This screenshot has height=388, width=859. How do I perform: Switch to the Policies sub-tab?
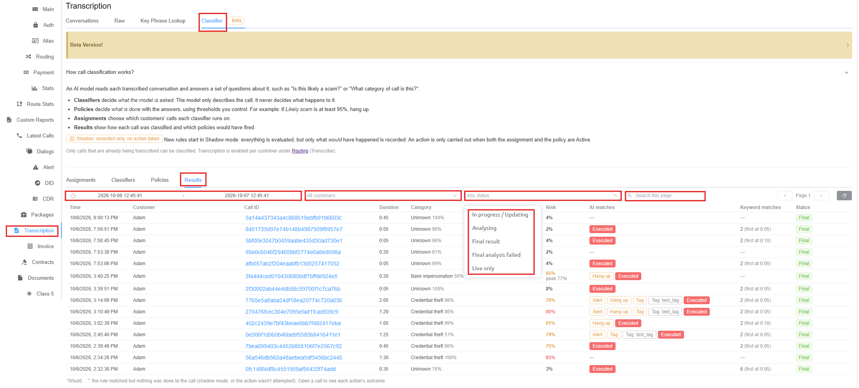[x=160, y=180]
